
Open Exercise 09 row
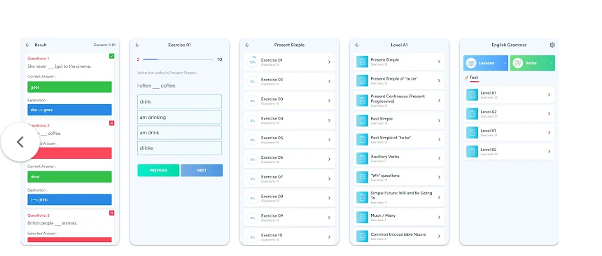click(x=290, y=218)
